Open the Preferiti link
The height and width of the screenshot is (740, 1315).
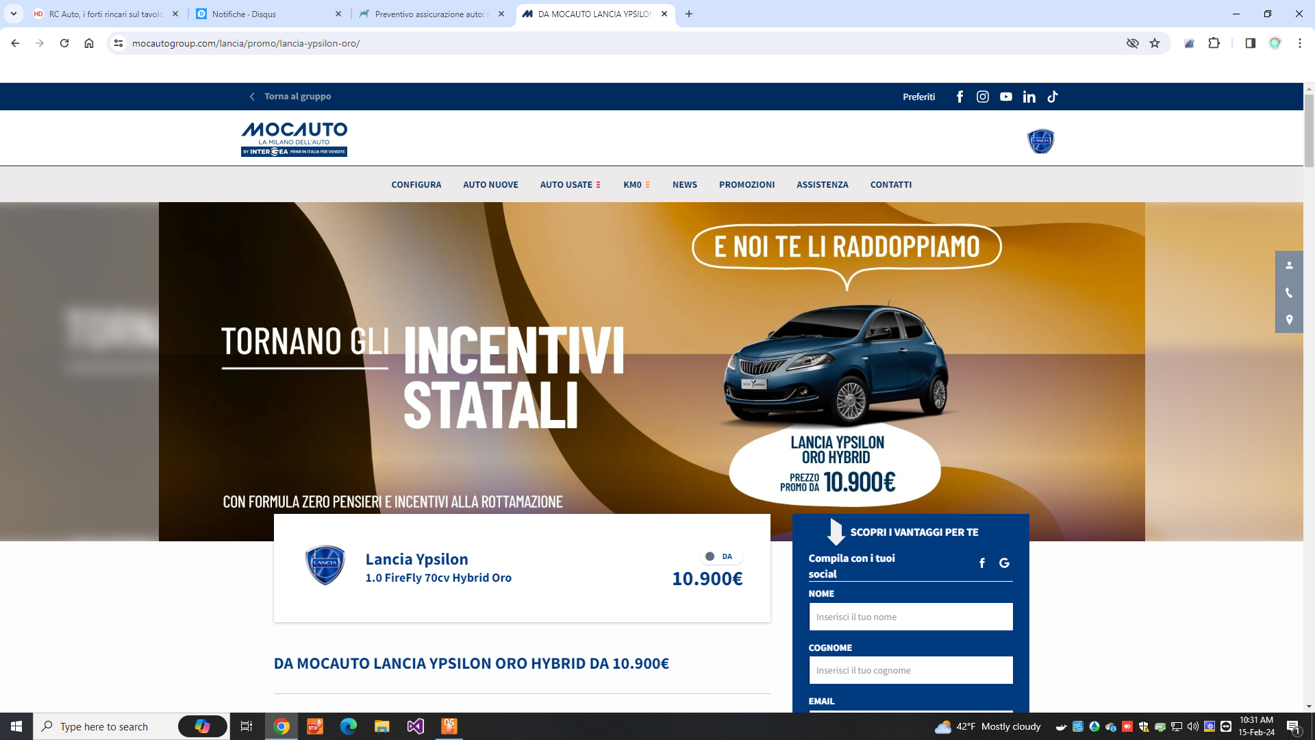point(918,97)
